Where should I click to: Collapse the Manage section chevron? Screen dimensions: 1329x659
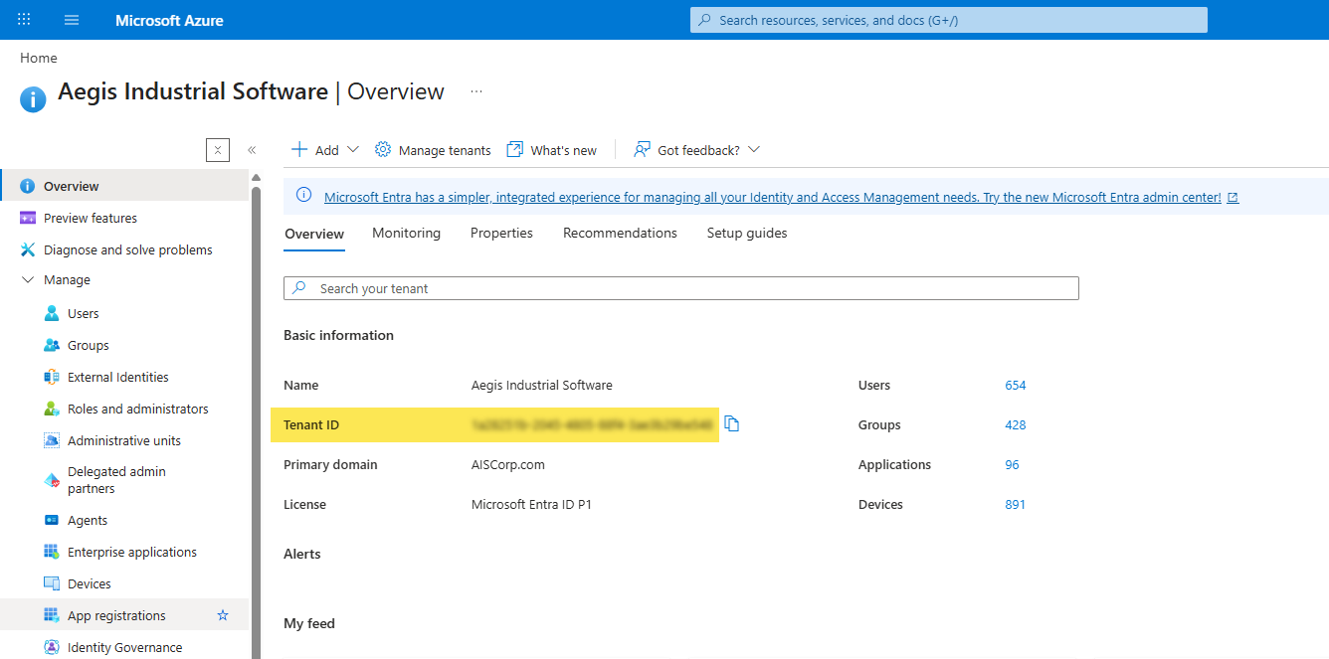(x=28, y=280)
